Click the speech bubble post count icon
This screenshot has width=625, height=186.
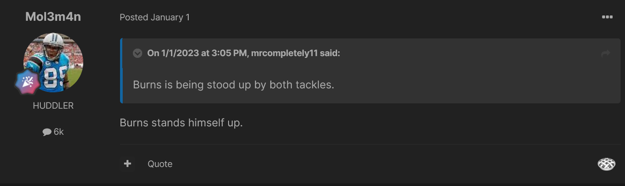click(47, 132)
